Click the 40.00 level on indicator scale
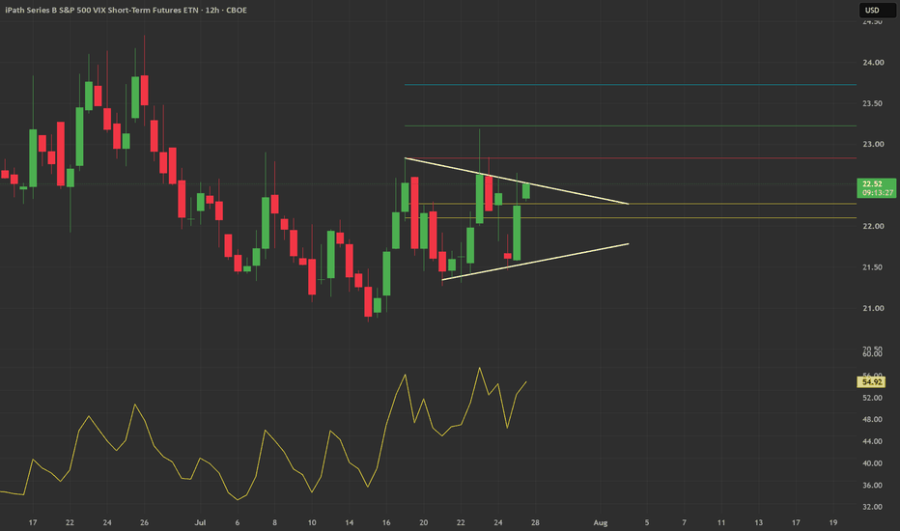Viewport: 900px width, 531px height. [872, 463]
